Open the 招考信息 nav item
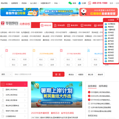 59,25
